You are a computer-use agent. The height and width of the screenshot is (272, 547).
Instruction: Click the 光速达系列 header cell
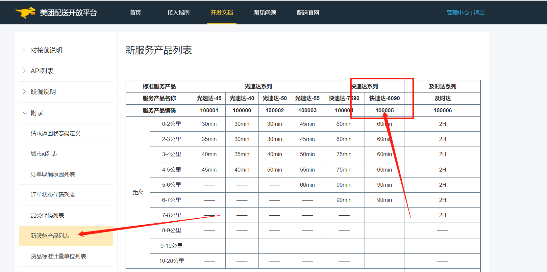pyautogui.click(x=258, y=86)
